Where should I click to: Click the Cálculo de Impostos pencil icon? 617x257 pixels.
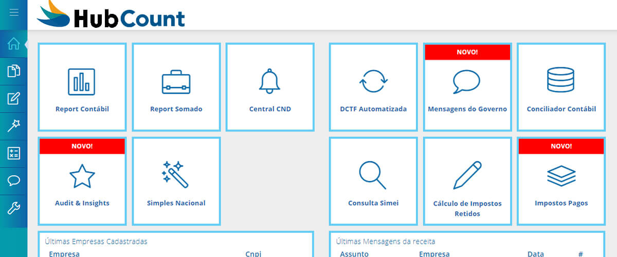(x=467, y=175)
